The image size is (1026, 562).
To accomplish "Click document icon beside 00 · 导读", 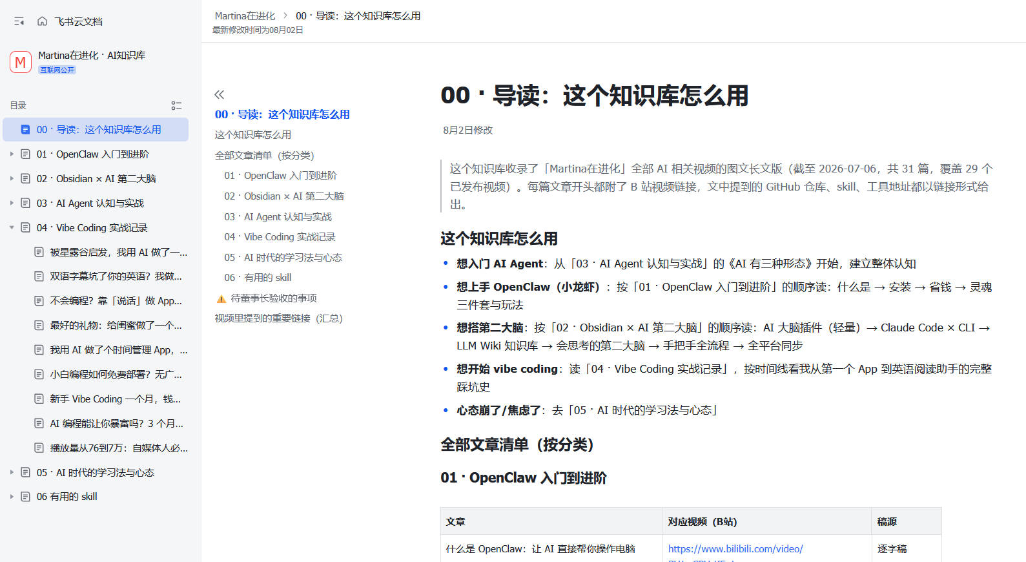I will 25,129.
